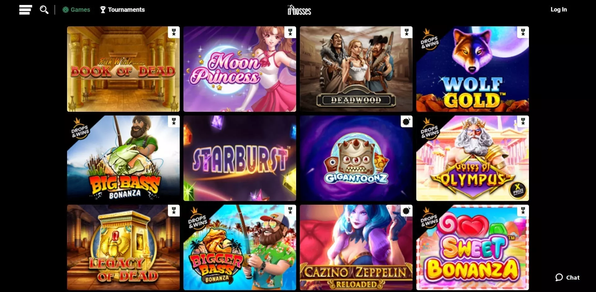Click the Log In button
The height and width of the screenshot is (292, 596).
[559, 10]
